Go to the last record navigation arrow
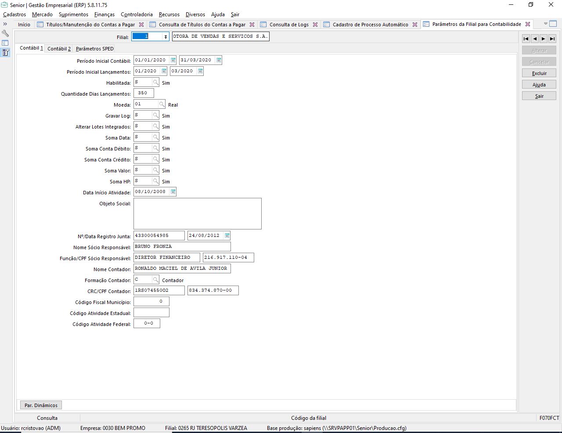Screen dimensions: 562x433 pos(552,39)
